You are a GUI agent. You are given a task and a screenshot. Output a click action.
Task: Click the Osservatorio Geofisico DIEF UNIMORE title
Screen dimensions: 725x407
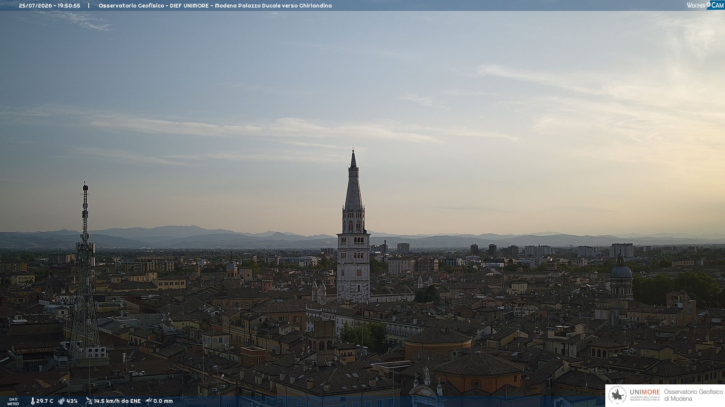(215, 6)
